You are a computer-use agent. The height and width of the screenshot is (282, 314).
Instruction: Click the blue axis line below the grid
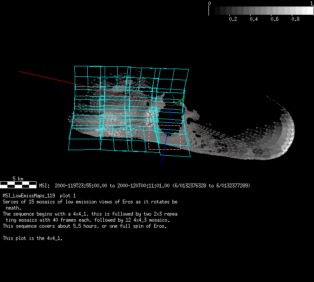[x=162, y=159]
